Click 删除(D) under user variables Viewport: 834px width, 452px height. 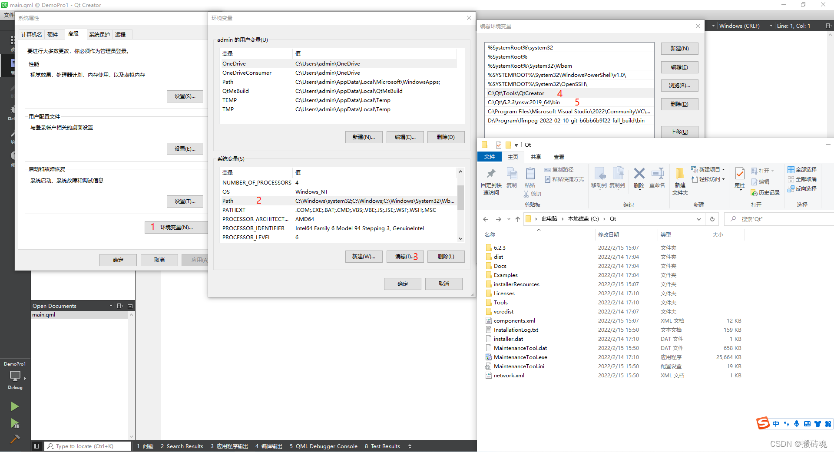coord(446,137)
